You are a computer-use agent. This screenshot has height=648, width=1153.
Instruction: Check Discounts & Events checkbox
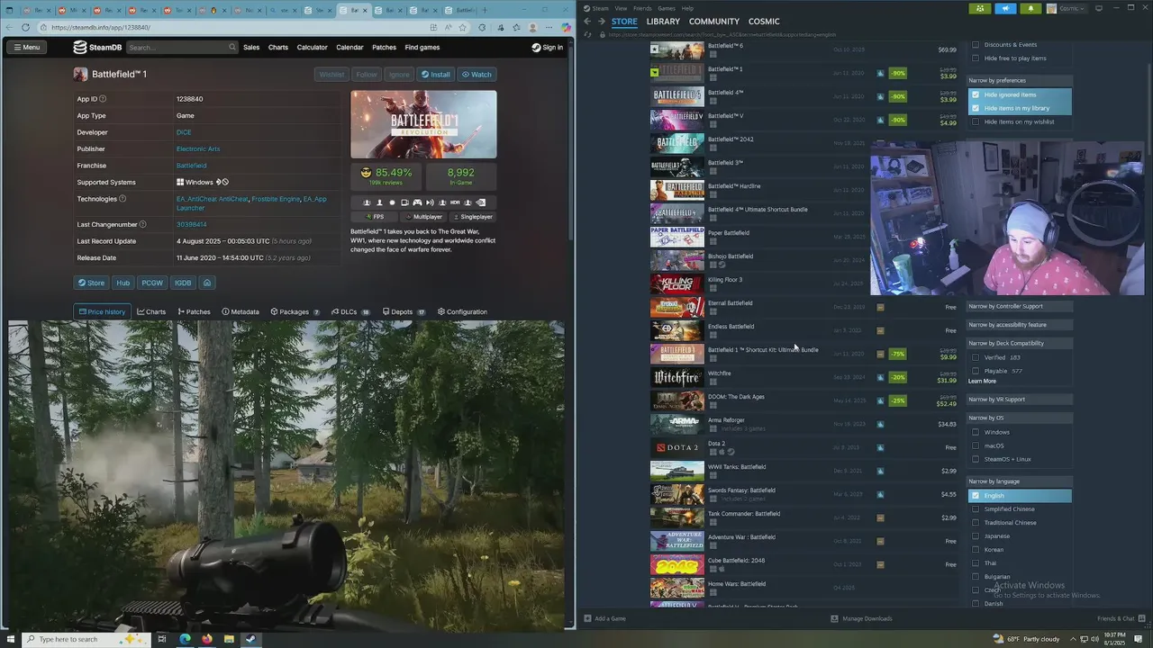(975, 44)
